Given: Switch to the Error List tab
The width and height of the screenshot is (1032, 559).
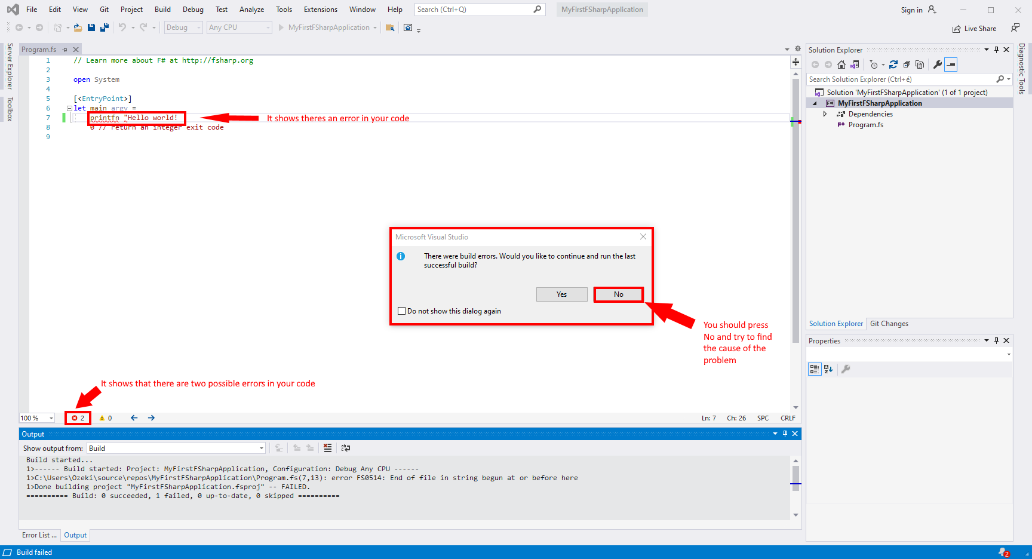Looking at the screenshot, I should [x=39, y=535].
